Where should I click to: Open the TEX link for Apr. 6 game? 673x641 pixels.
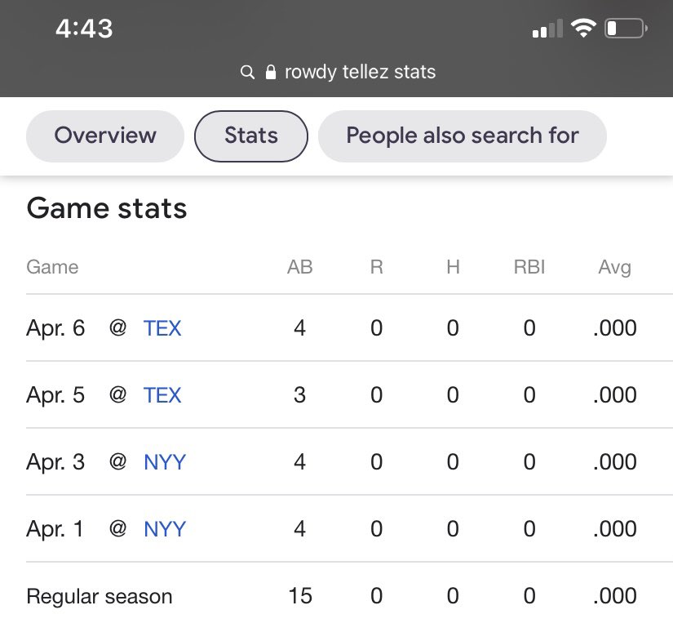pyautogui.click(x=162, y=328)
